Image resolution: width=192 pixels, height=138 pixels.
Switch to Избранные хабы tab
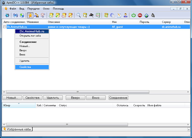pyautogui.click(x=17, y=129)
